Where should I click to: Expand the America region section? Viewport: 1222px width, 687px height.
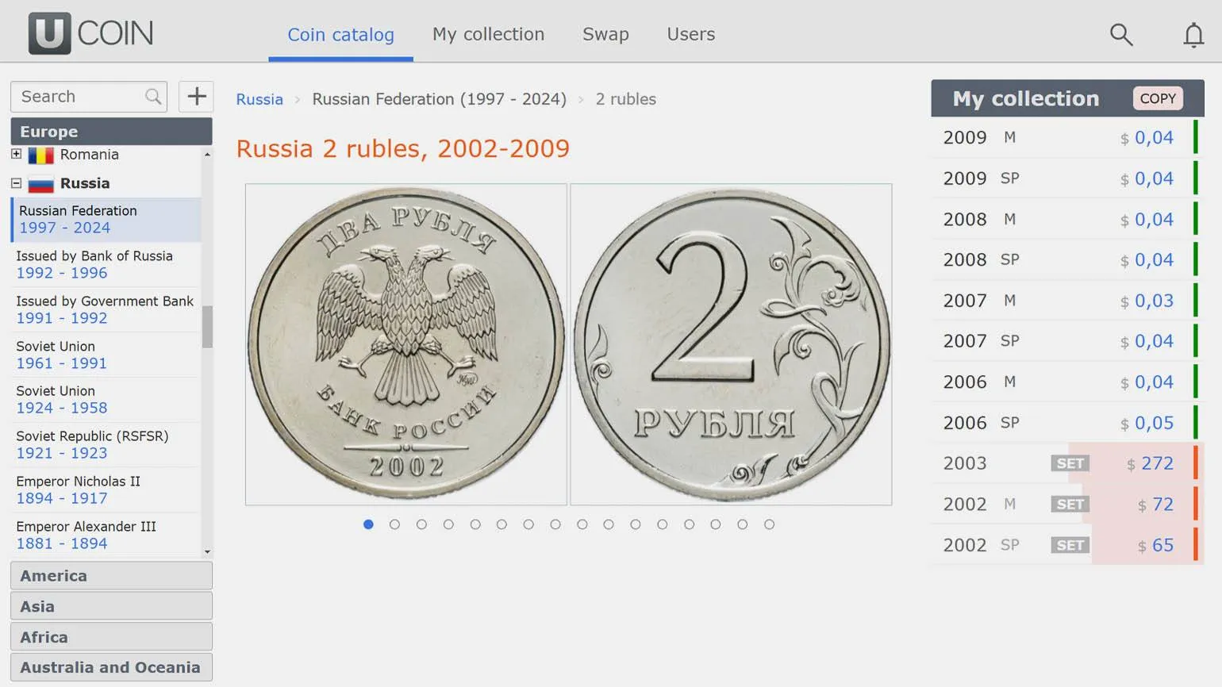click(111, 576)
